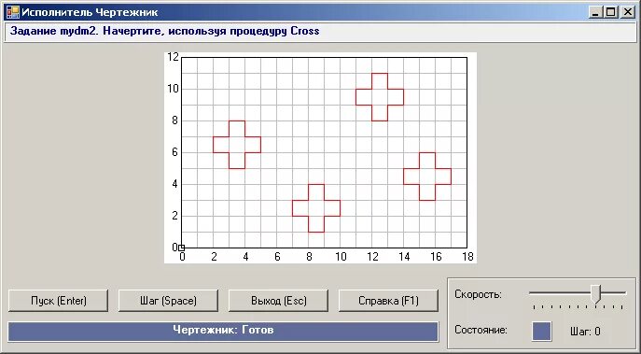Click the x-axis label 18
Viewport: 641px width, 354px height.
tap(467, 257)
